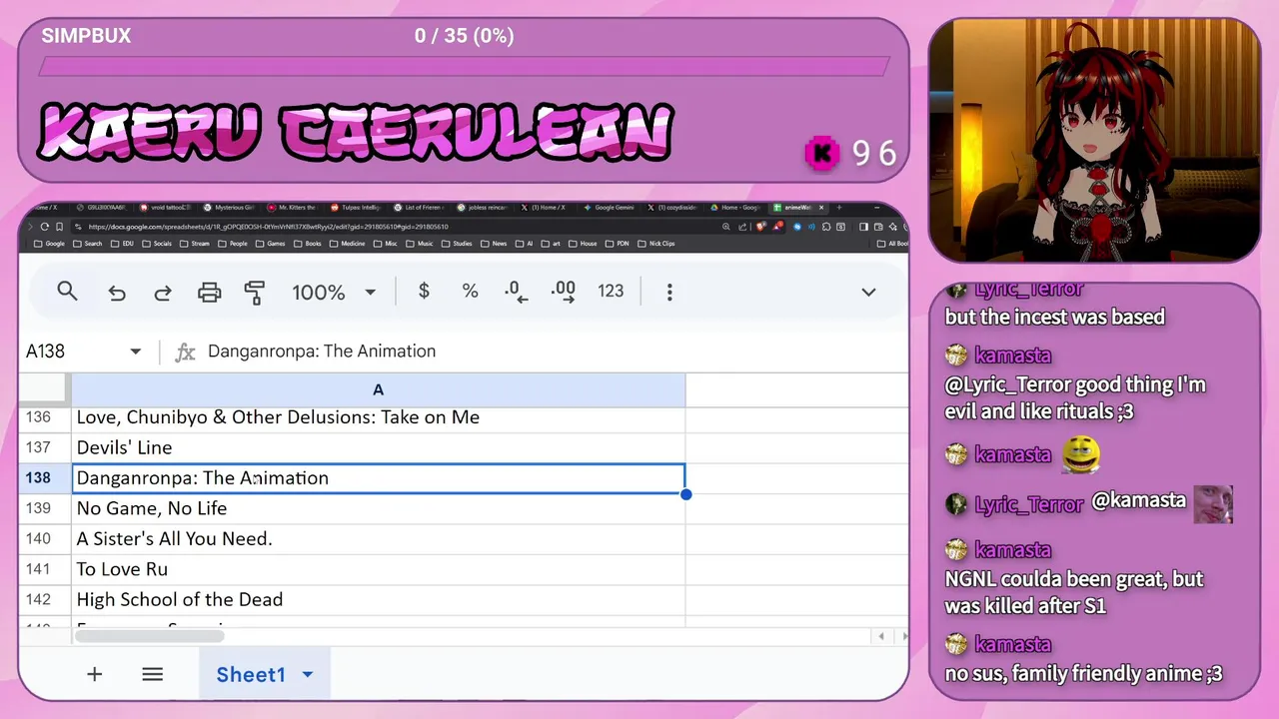Format as currency with the dollar icon
This screenshot has width=1279, height=719.
[x=424, y=291]
